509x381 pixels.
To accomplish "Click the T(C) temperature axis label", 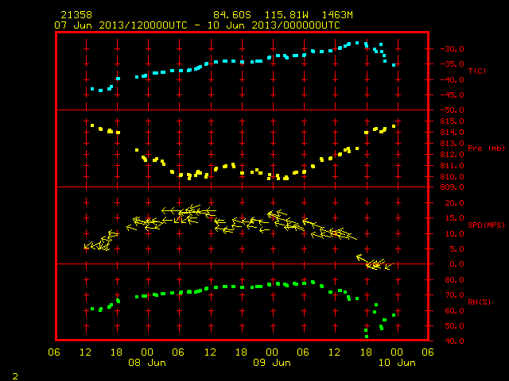I will (x=477, y=71).
